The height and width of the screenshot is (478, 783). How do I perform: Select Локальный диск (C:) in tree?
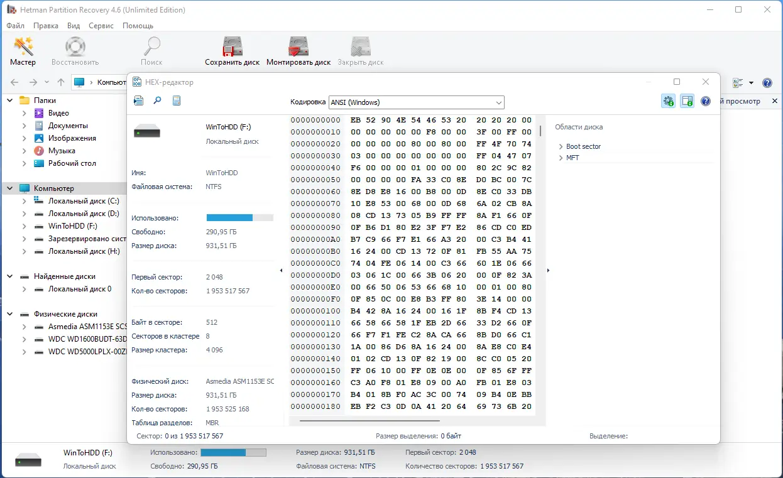click(x=84, y=201)
